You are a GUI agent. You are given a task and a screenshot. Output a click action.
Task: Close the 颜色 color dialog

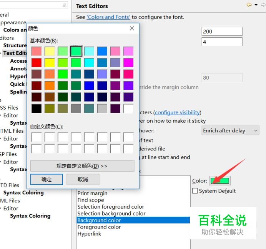pos(132,28)
